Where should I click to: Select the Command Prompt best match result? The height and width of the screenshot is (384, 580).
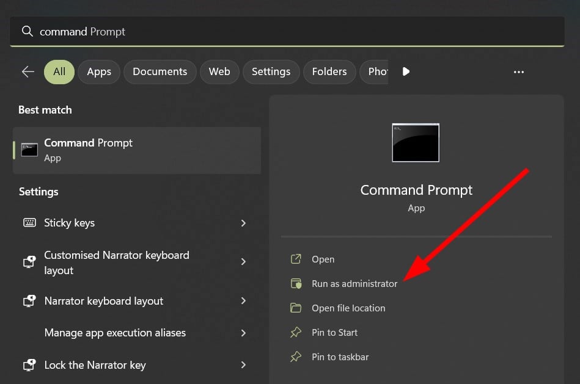point(137,150)
